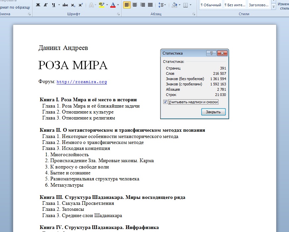Click the Слов count 216 507

click(x=219, y=73)
